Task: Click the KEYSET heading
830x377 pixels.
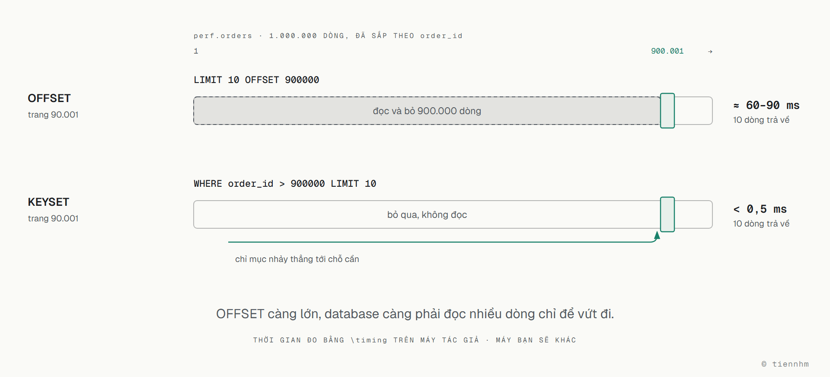Action: tap(48, 202)
